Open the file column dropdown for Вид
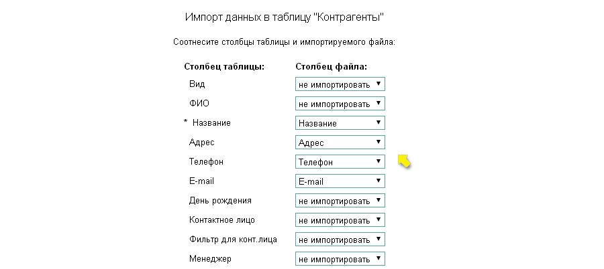Image resolution: width=604 pixels, height=269 pixels. tap(340, 85)
